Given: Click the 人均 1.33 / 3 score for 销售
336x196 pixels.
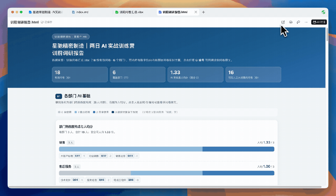Looking at the screenshot, I should 266,143.
